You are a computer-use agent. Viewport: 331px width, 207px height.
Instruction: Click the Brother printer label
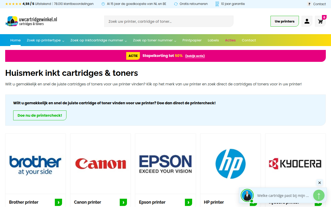pyautogui.click(x=24, y=202)
